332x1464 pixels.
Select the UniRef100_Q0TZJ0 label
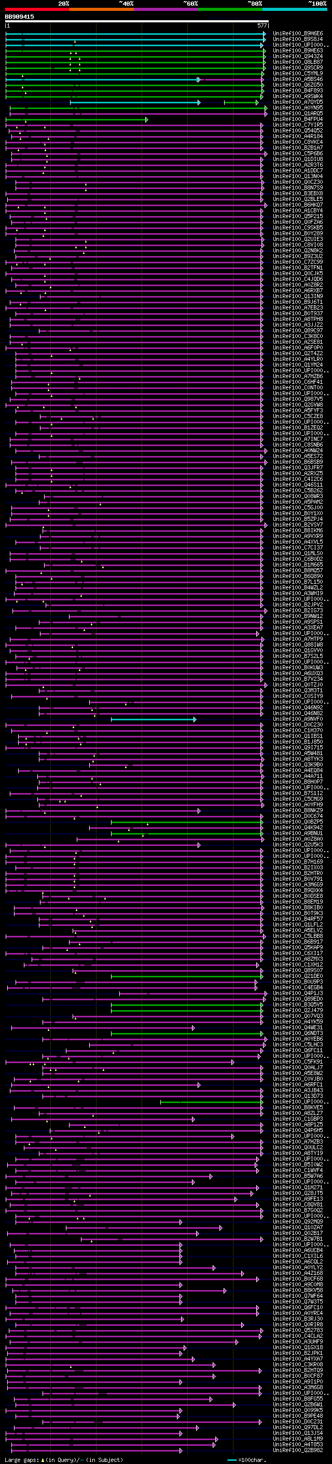tap(298, 685)
